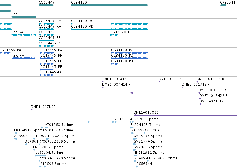Click the unc-PA protein label

pyautogui.click(x=18, y=56)
